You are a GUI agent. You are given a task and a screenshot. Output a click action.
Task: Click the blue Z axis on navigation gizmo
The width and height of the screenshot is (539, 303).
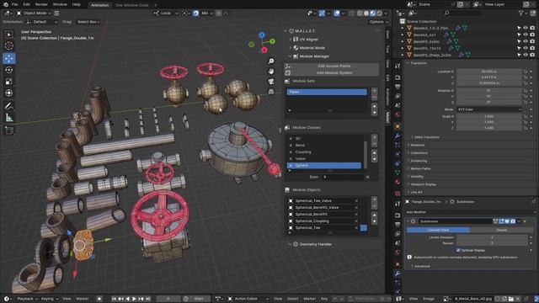pos(262,35)
